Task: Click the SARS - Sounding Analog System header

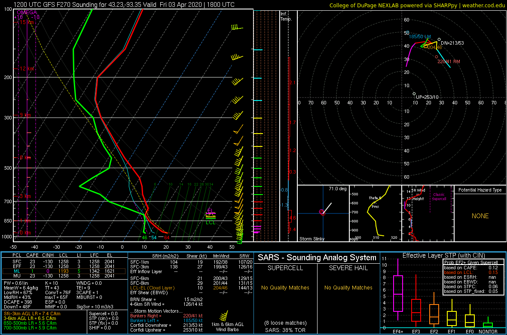Action: click(317, 258)
